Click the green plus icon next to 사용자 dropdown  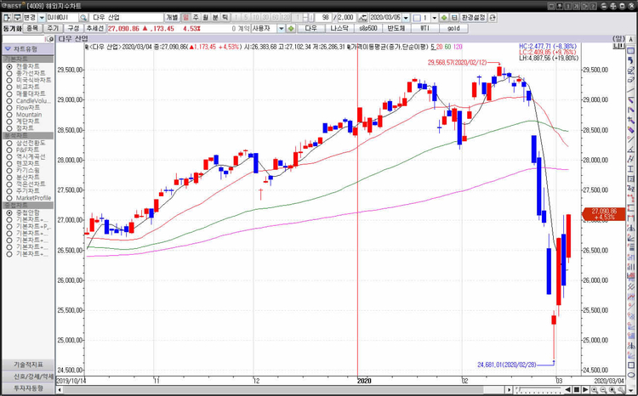[291, 28]
